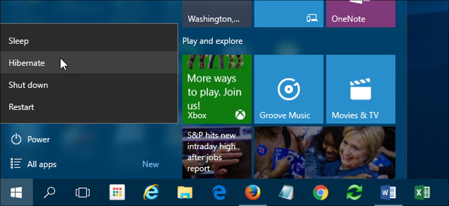Viewport: 449px width, 206px height.
Task: Choose Hibernate in the power menu
Action: pos(89,63)
